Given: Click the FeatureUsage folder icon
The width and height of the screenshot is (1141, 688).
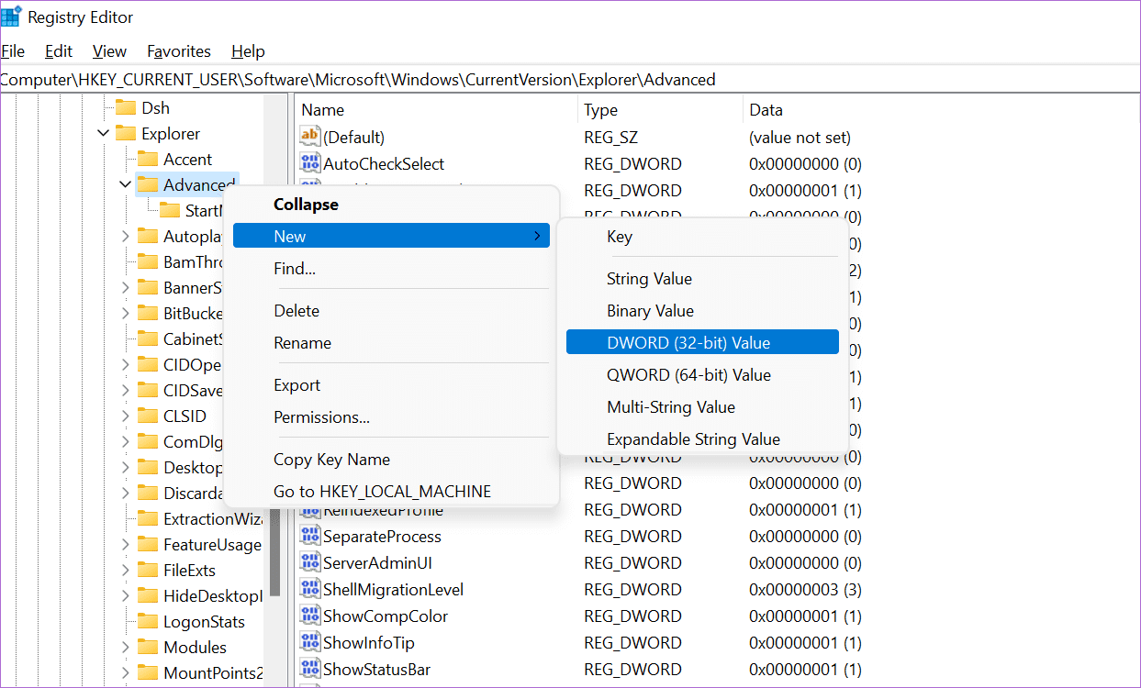Looking at the screenshot, I should tap(148, 544).
